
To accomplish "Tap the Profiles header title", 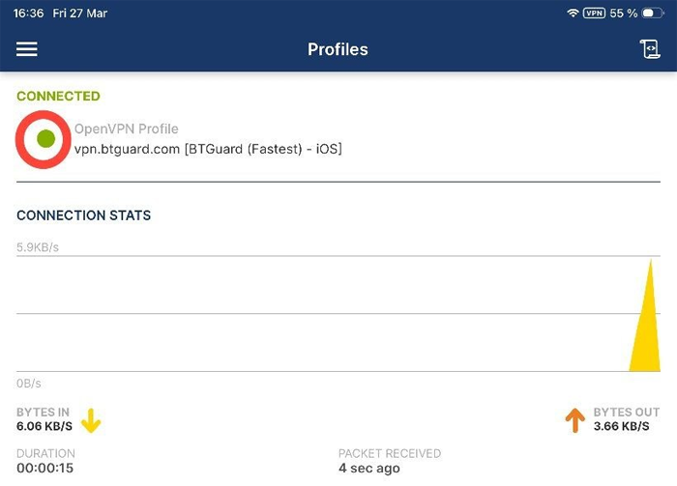I will point(338,49).
